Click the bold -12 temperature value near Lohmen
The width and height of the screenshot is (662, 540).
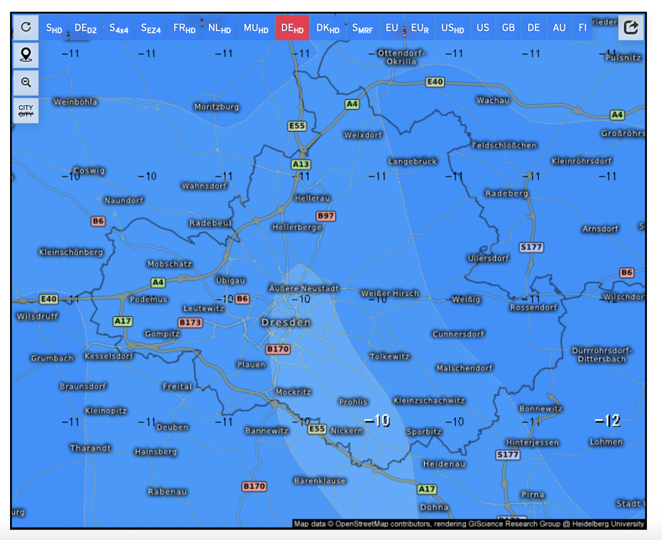[x=607, y=421]
